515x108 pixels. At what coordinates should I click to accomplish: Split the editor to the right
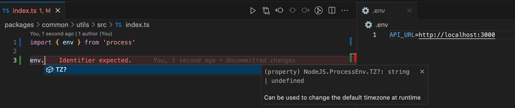pyautogui.click(x=332, y=10)
